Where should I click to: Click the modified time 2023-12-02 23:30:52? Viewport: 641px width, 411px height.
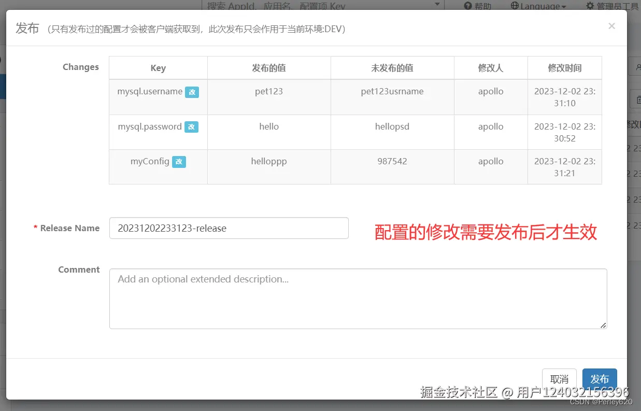tap(565, 132)
